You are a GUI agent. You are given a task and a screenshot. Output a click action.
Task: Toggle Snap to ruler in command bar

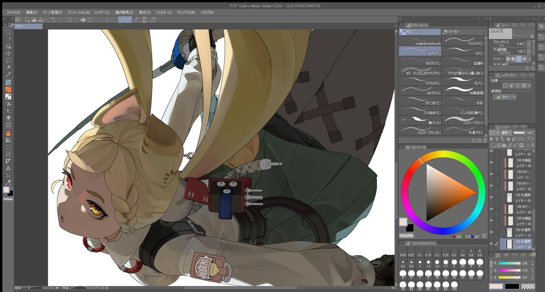pos(121,19)
